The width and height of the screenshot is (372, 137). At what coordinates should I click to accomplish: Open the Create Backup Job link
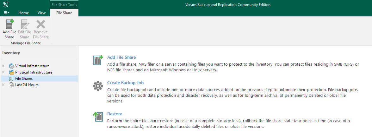point(126,83)
